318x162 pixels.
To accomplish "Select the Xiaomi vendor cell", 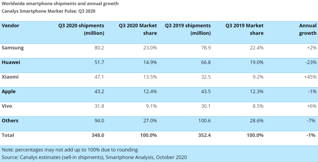I will tap(10, 77).
